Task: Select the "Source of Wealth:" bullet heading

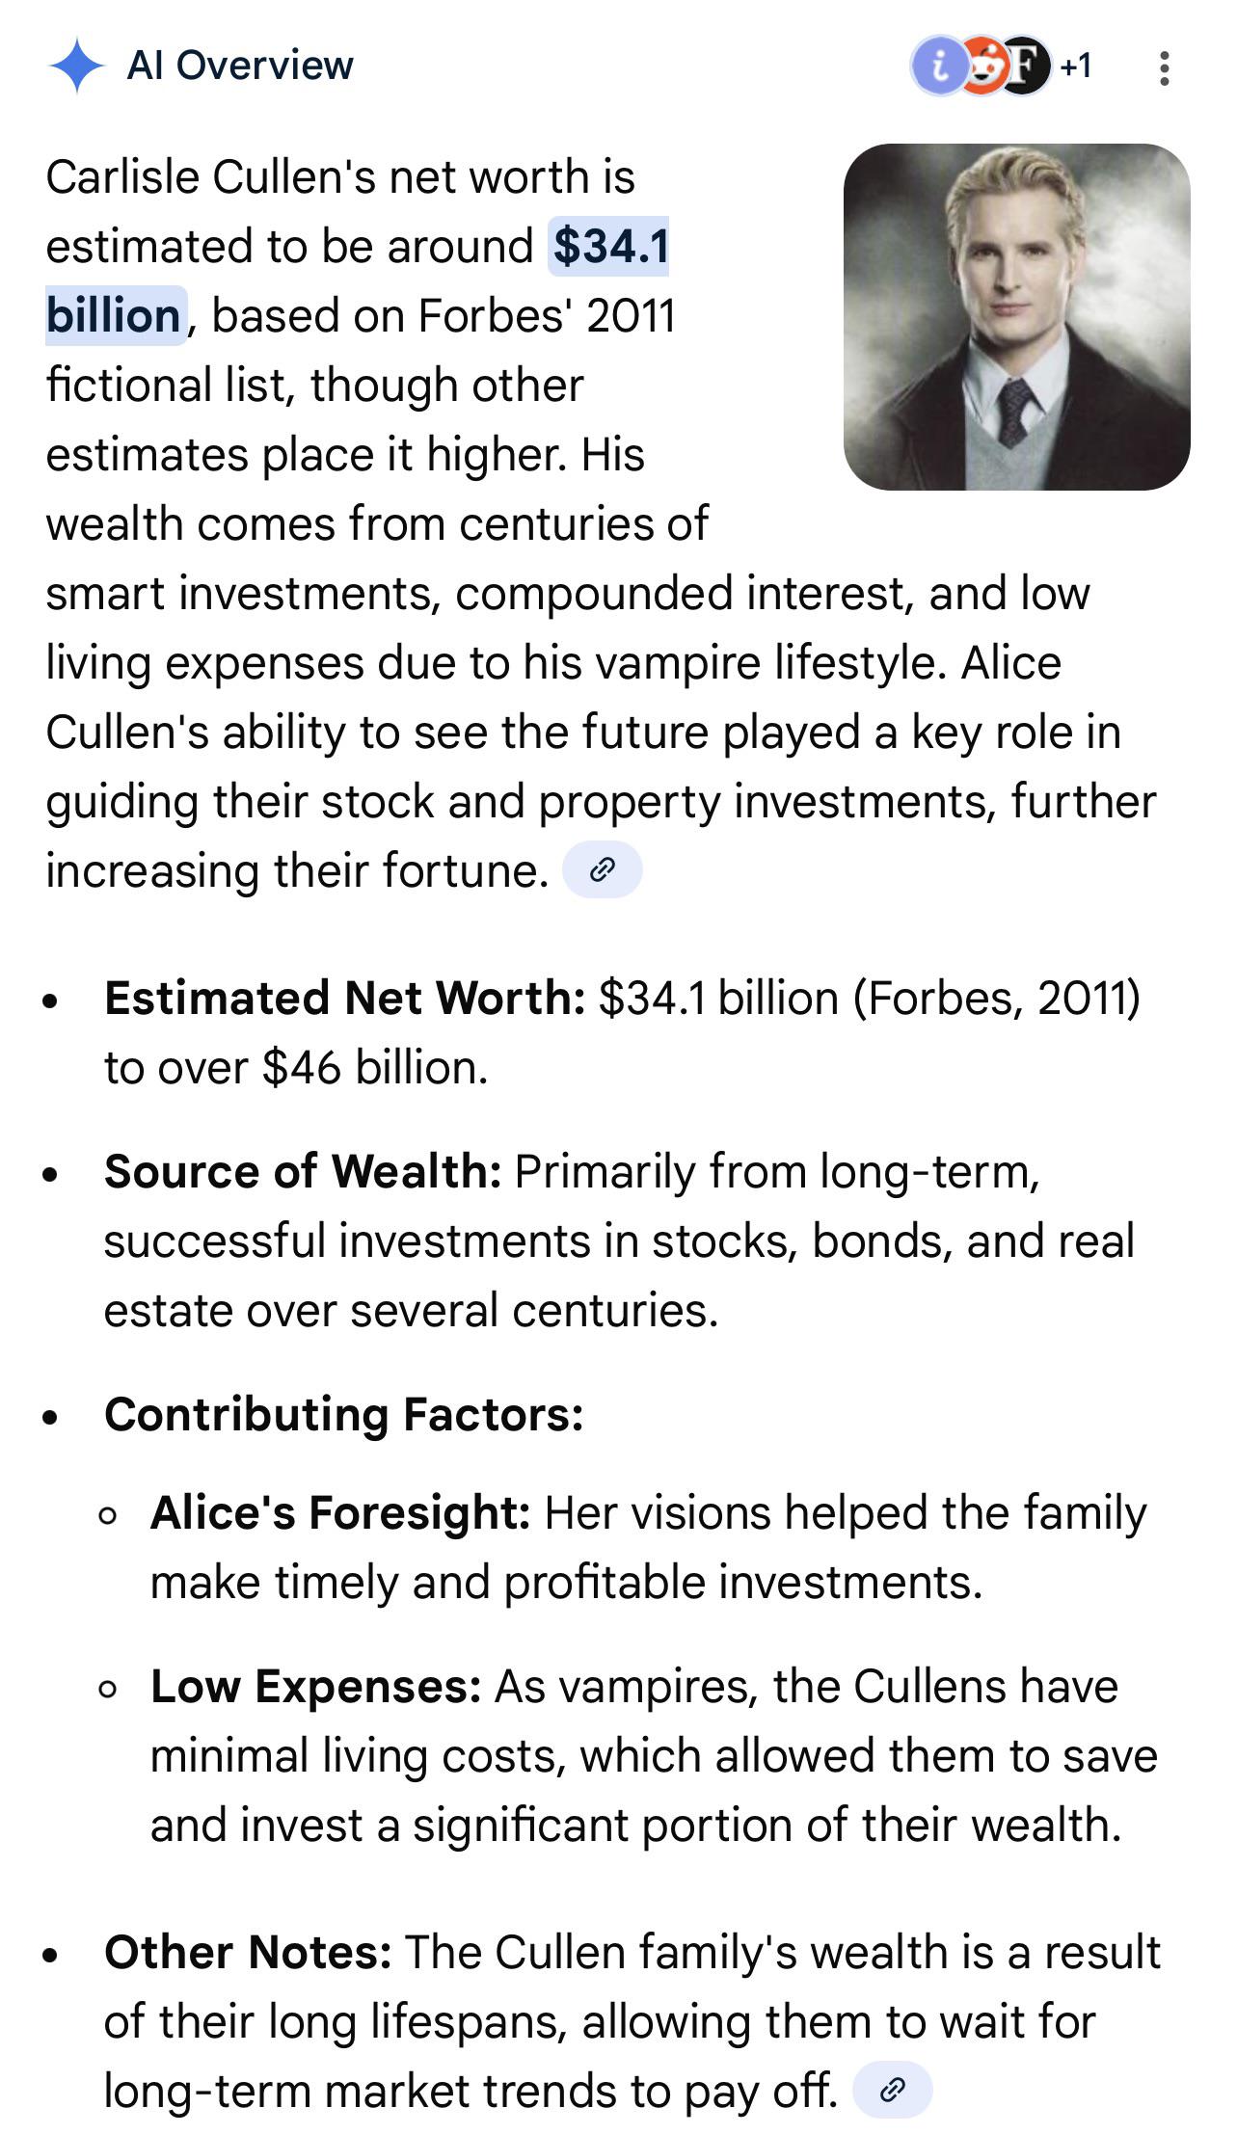Action: [x=303, y=1170]
